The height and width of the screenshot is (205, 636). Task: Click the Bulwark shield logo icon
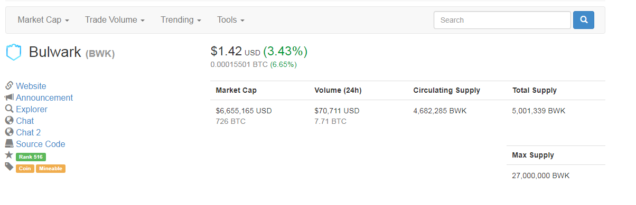(x=14, y=52)
